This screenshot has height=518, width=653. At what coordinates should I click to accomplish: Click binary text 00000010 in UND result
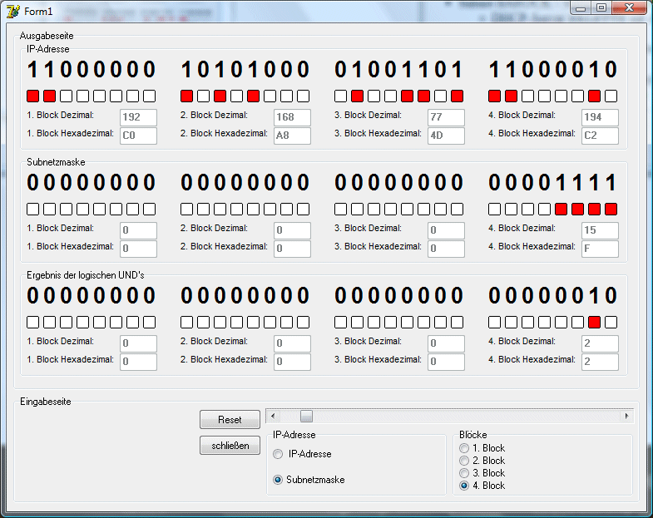point(552,295)
